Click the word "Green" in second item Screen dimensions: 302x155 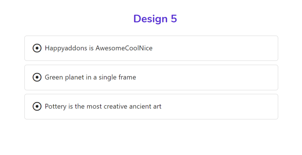point(54,77)
